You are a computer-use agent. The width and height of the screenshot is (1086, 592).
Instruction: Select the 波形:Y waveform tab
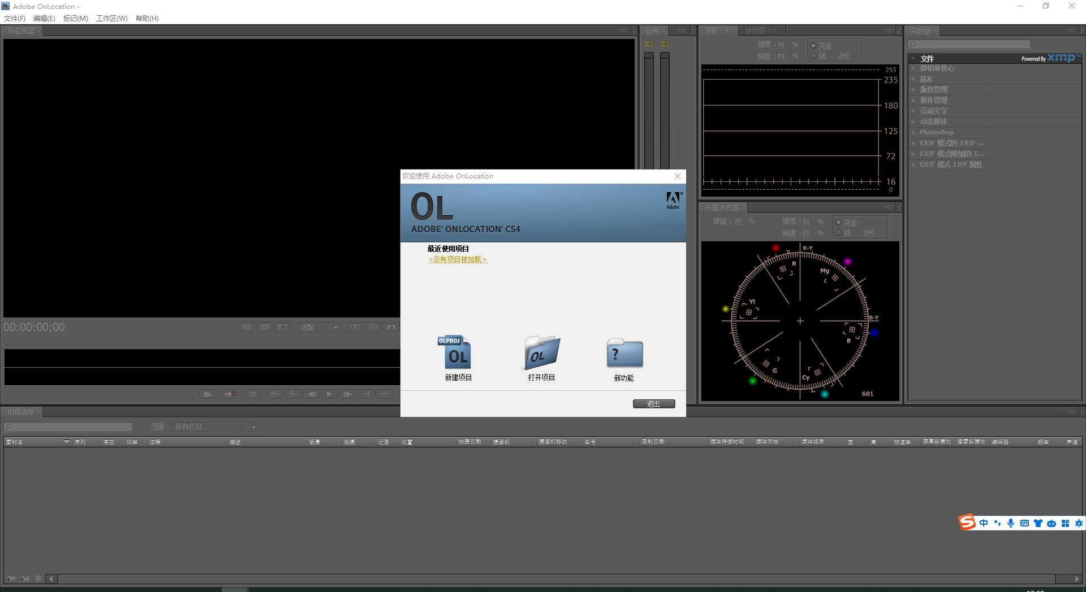coord(717,31)
